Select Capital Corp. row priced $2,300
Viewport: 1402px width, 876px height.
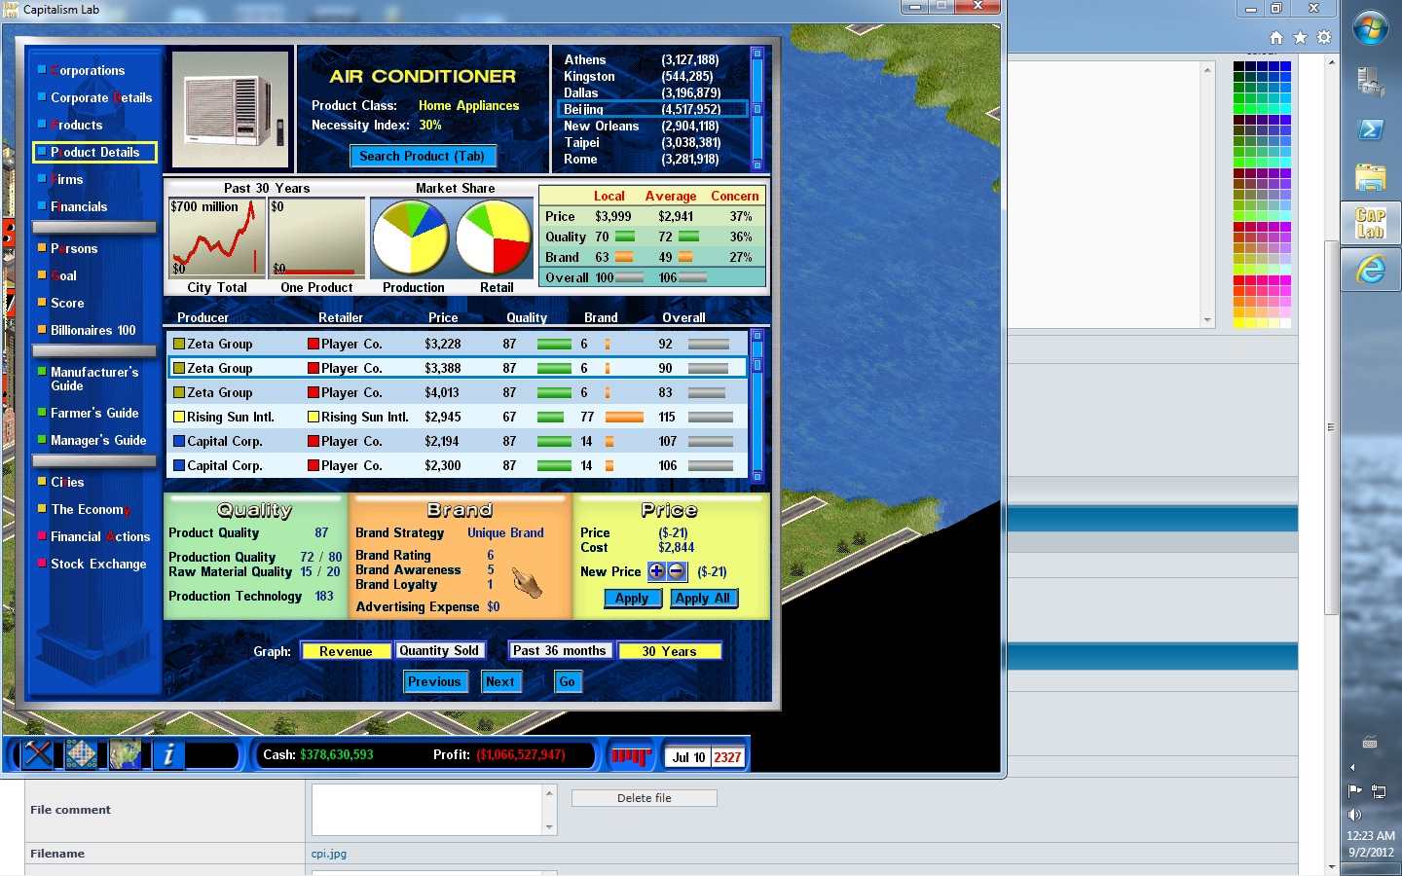458,465
